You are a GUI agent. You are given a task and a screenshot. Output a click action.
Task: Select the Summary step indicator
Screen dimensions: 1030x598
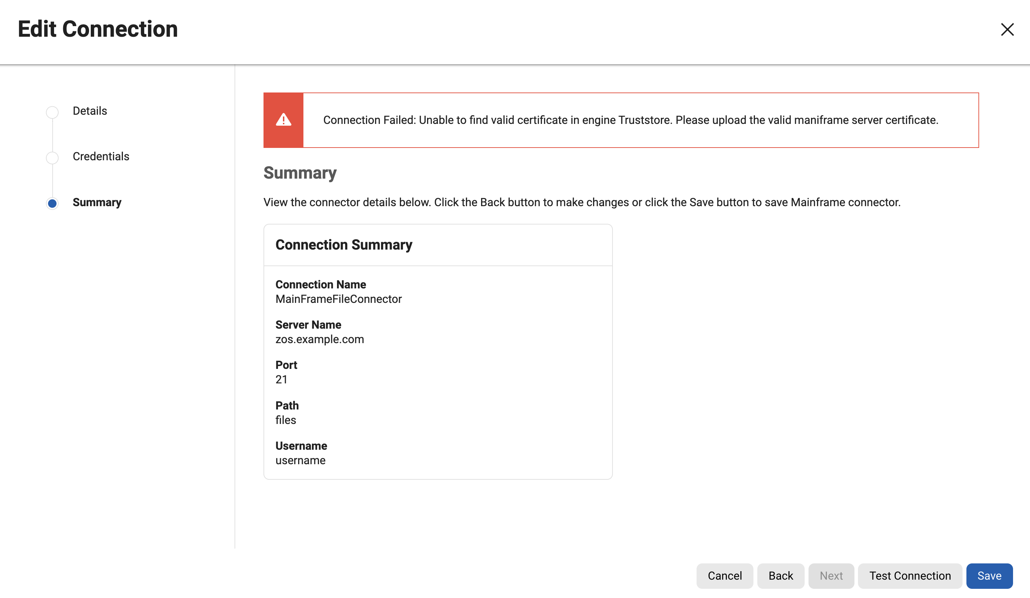(52, 203)
